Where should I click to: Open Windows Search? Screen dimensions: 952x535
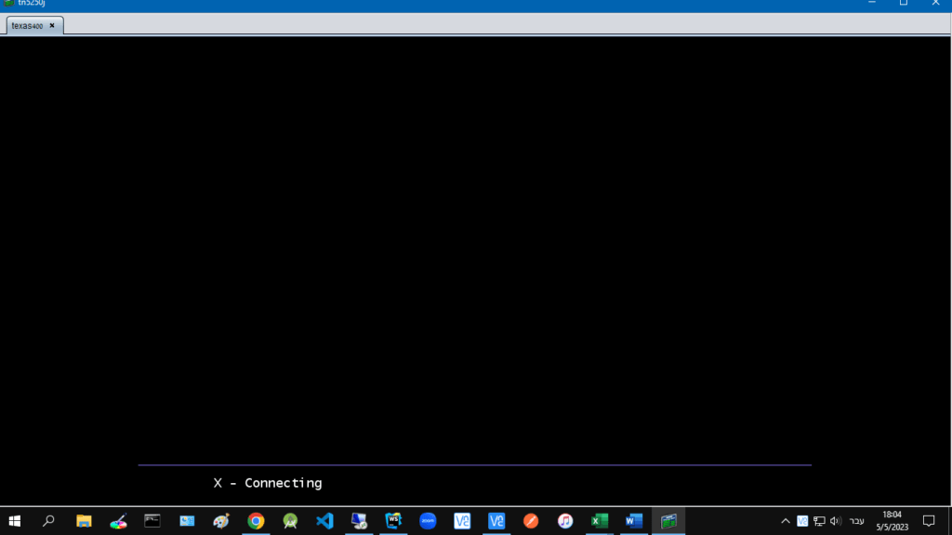(x=48, y=520)
